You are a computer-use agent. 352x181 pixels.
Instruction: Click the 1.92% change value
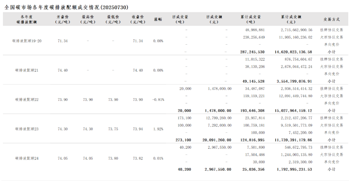click(158, 129)
